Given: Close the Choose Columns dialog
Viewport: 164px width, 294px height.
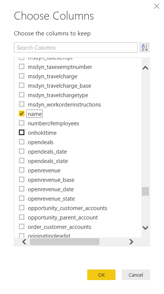Looking at the screenshot, I should coord(156,6).
